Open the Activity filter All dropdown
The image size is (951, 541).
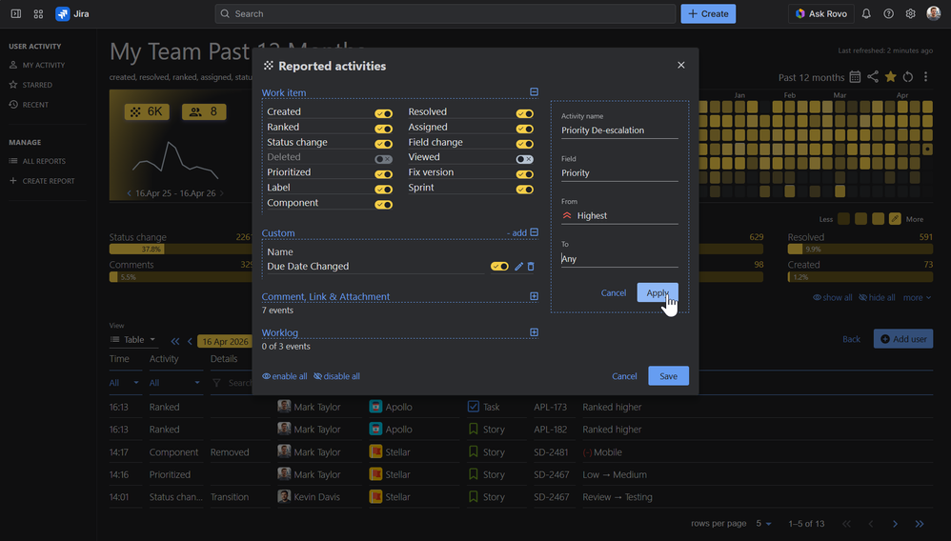click(174, 383)
